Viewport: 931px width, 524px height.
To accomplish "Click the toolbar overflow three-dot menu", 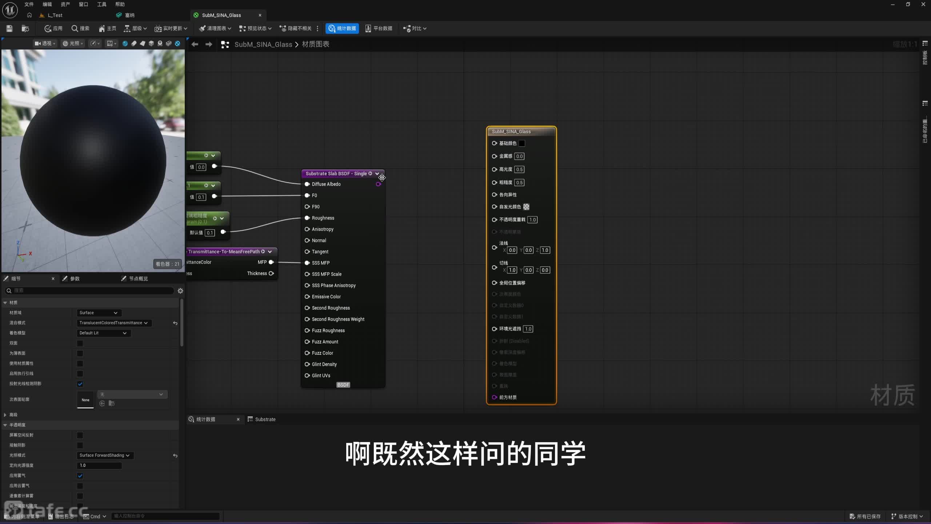I will [317, 28].
